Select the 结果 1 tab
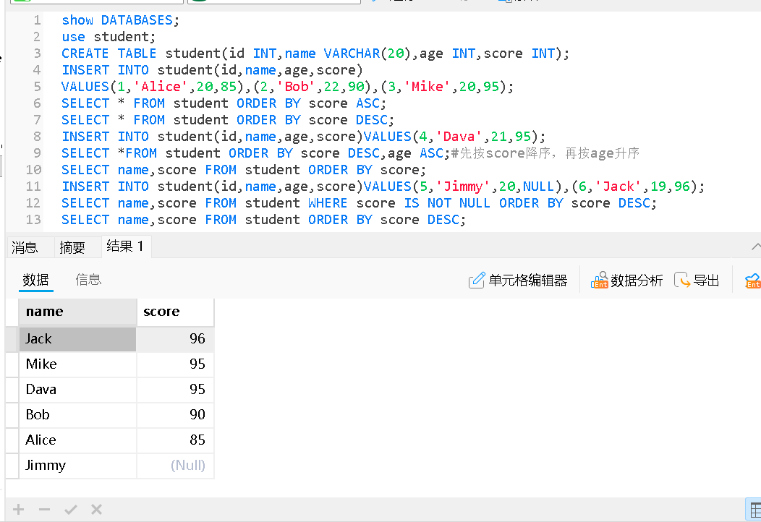Screen dimensions: 761x522 pyautogui.click(x=125, y=247)
